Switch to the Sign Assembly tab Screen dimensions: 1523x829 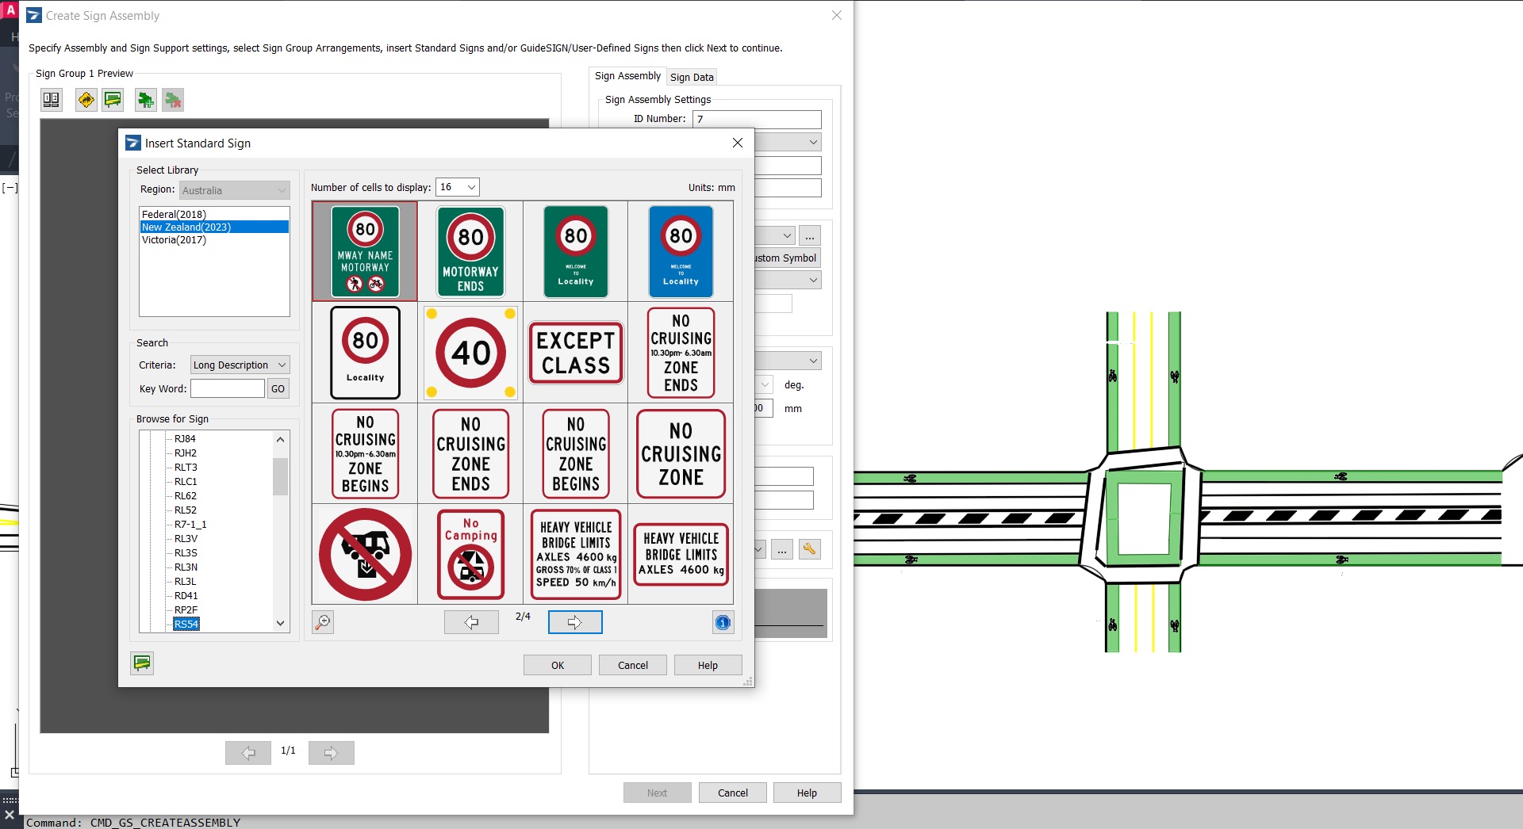click(x=627, y=76)
